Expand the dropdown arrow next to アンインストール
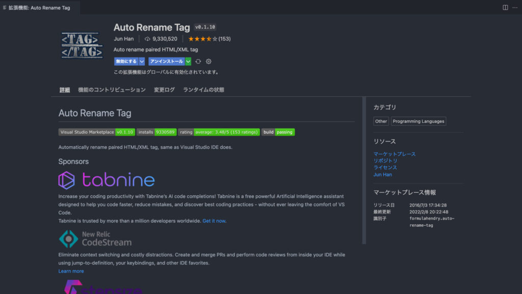522x294 pixels. pyautogui.click(x=188, y=62)
